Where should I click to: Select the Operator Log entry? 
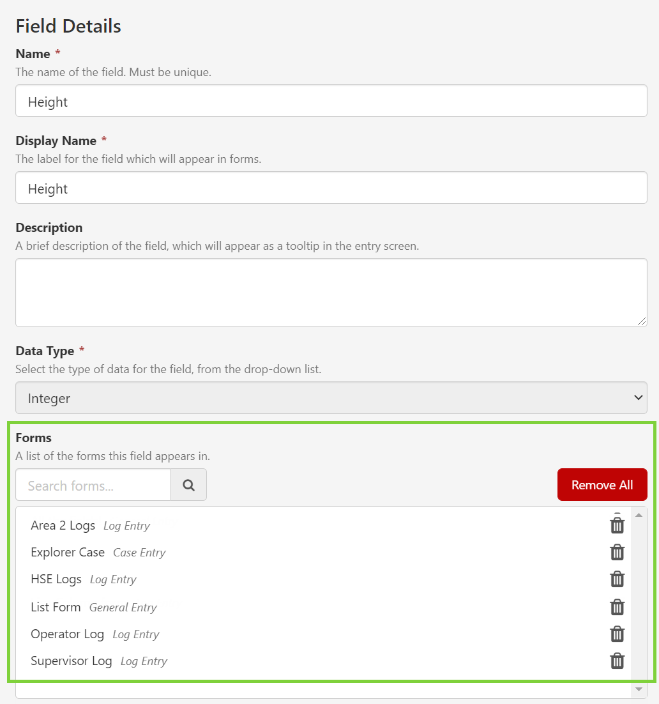click(x=67, y=634)
